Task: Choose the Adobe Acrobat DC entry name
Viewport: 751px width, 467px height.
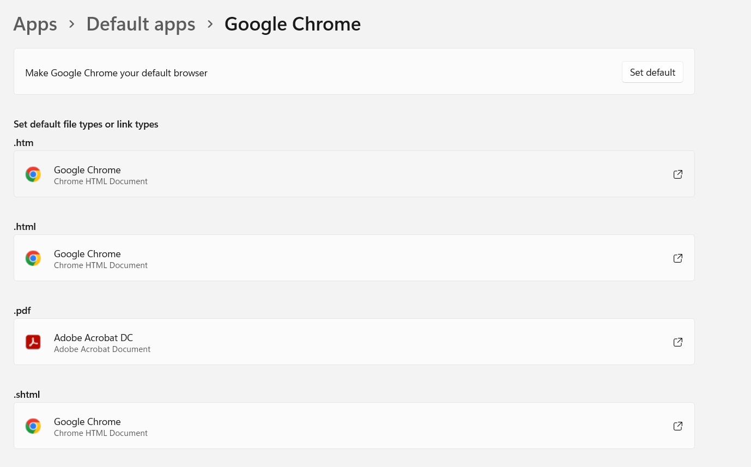Action: (93, 338)
